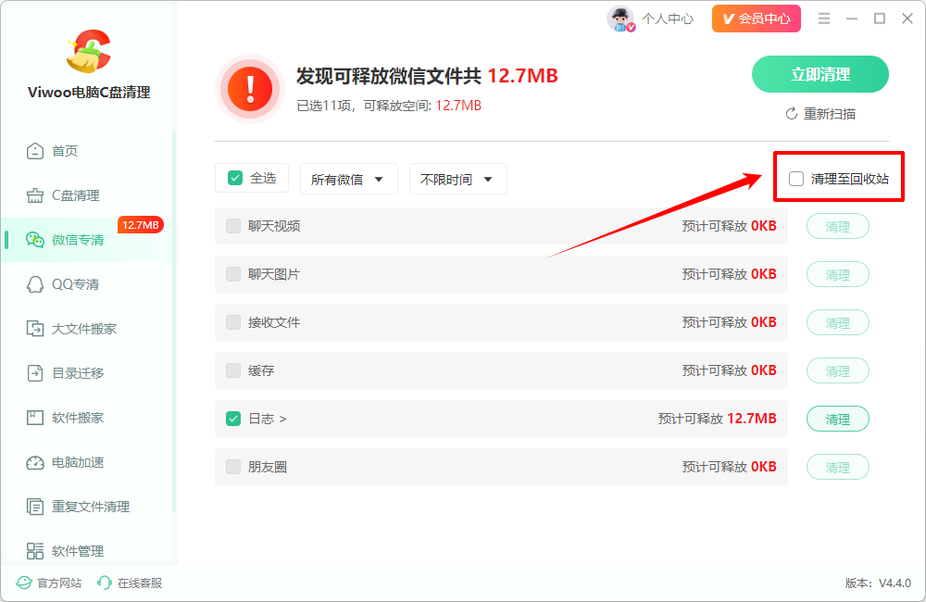The width and height of the screenshot is (926, 602).
Task: Click 软件搬家 sidebar label
Action: 78,418
